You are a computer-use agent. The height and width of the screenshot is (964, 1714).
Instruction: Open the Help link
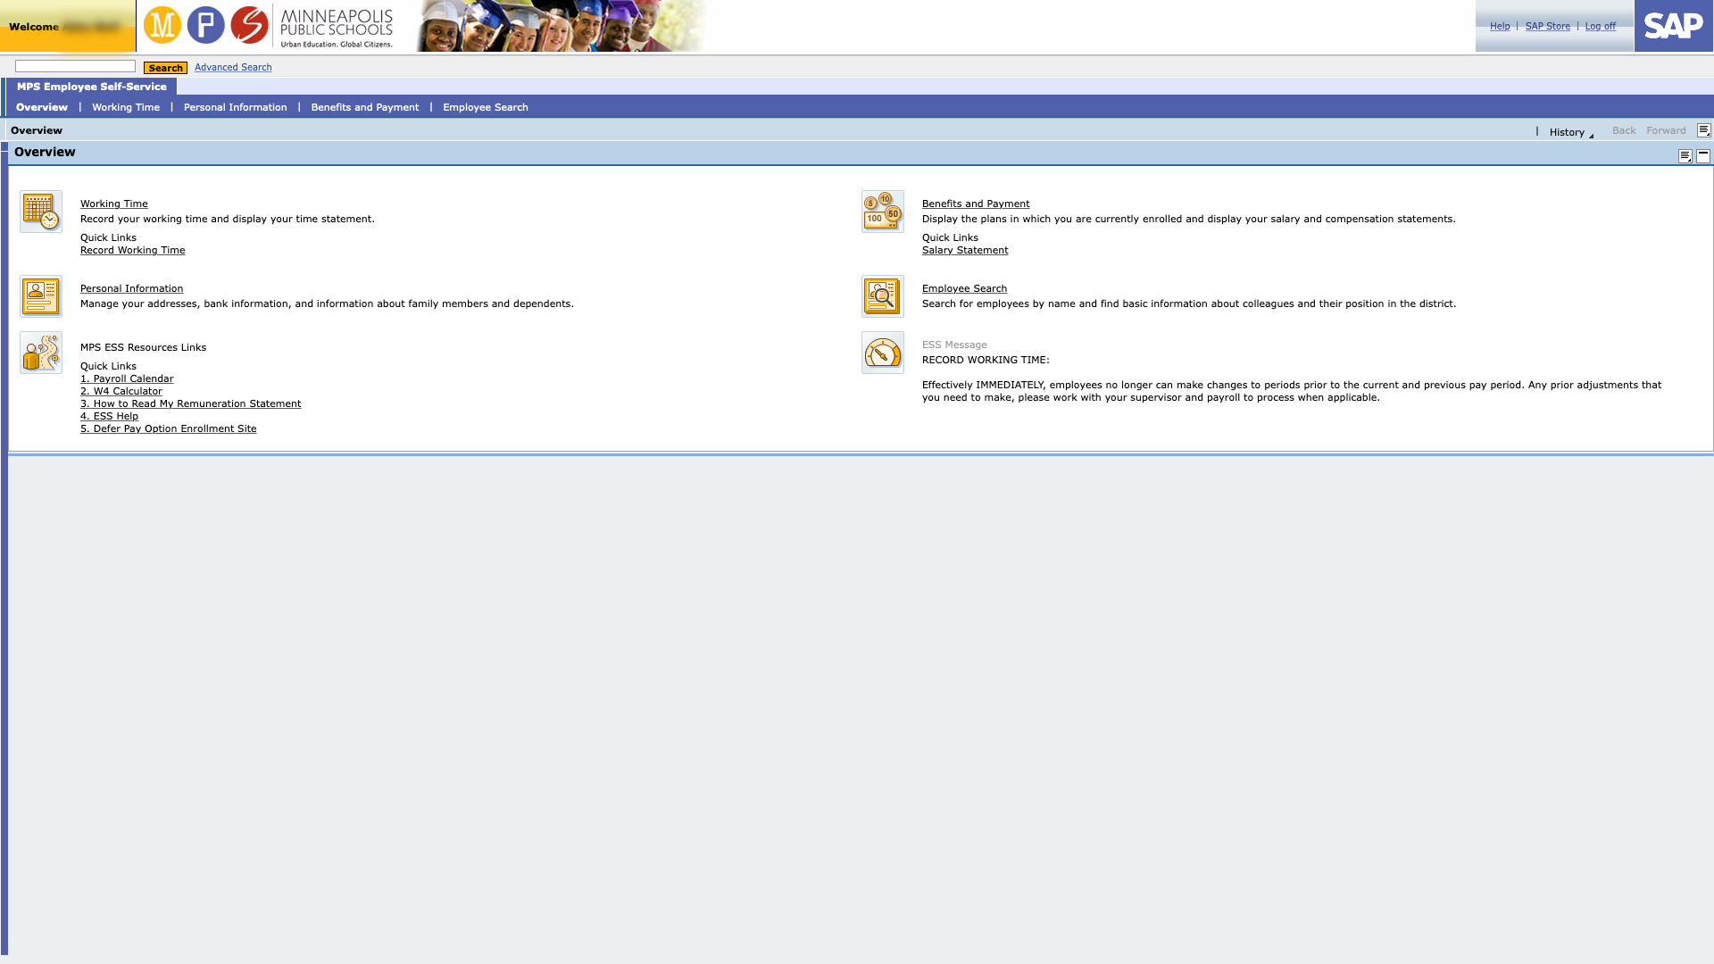tap(1500, 26)
